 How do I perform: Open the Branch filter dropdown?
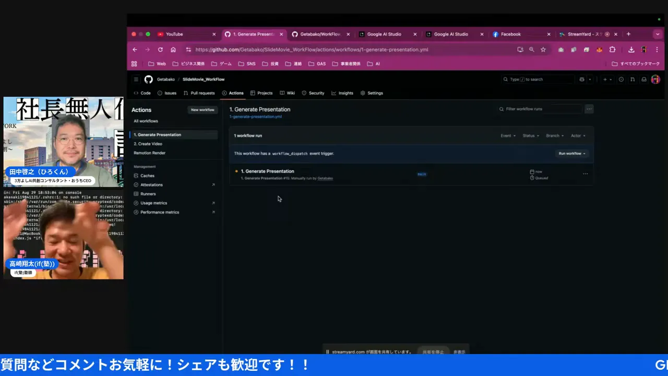tap(554, 135)
